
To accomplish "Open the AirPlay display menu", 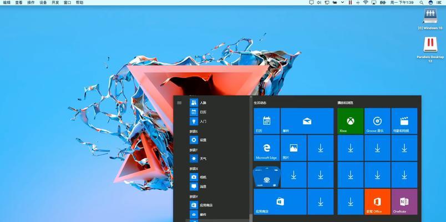I will (374, 3).
